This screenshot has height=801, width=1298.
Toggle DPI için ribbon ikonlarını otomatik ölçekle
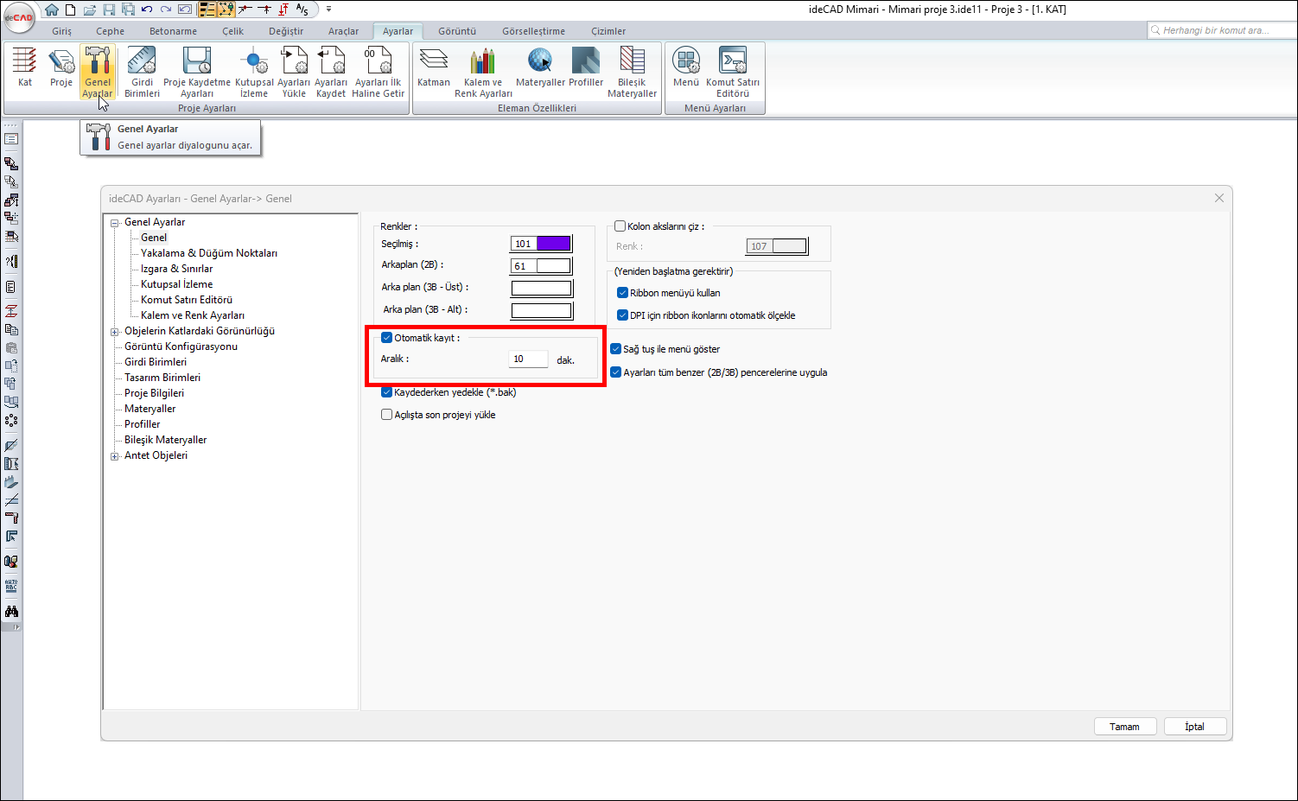(622, 315)
